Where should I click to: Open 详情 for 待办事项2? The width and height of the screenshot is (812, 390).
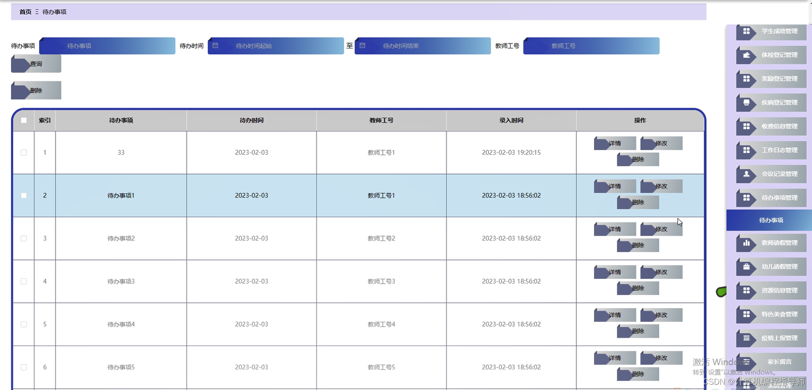[x=615, y=229]
